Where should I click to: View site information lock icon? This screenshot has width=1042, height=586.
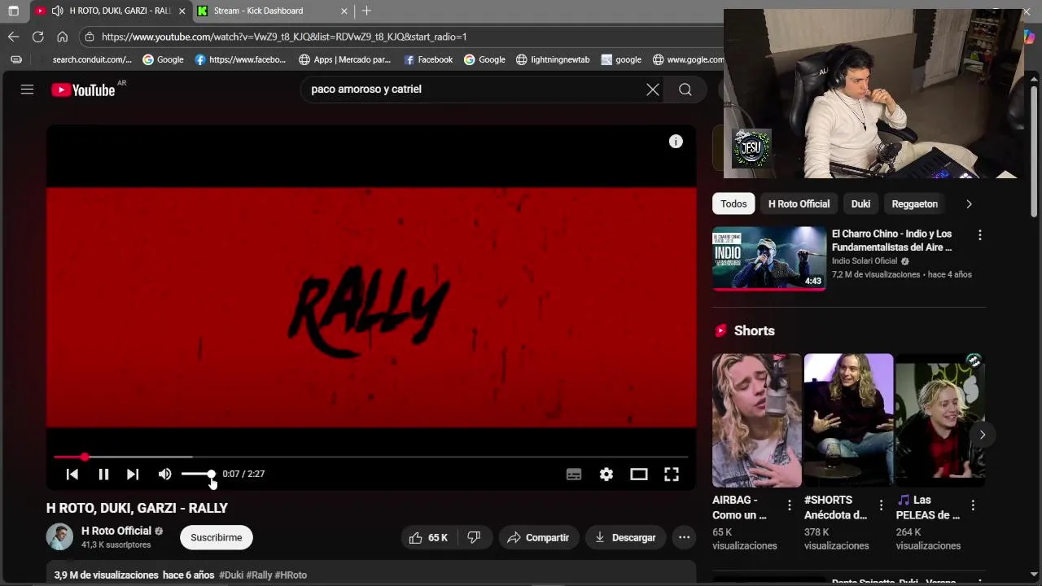click(x=90, y=37)
